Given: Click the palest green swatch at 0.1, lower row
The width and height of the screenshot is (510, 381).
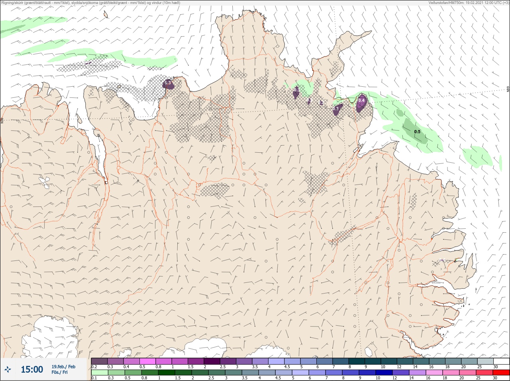Looking at the screenshot, I should [x=99, y=373].
